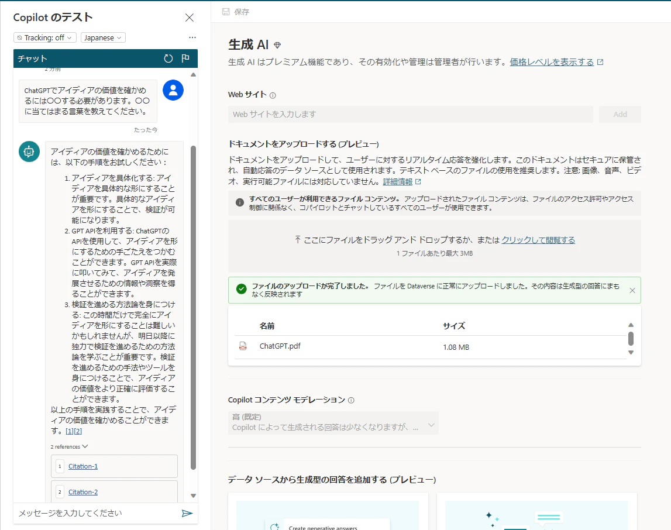The height and width of the screenshot is (530, 671).
Task: Click the flag icon in chat header
Action: coord(185,58)
